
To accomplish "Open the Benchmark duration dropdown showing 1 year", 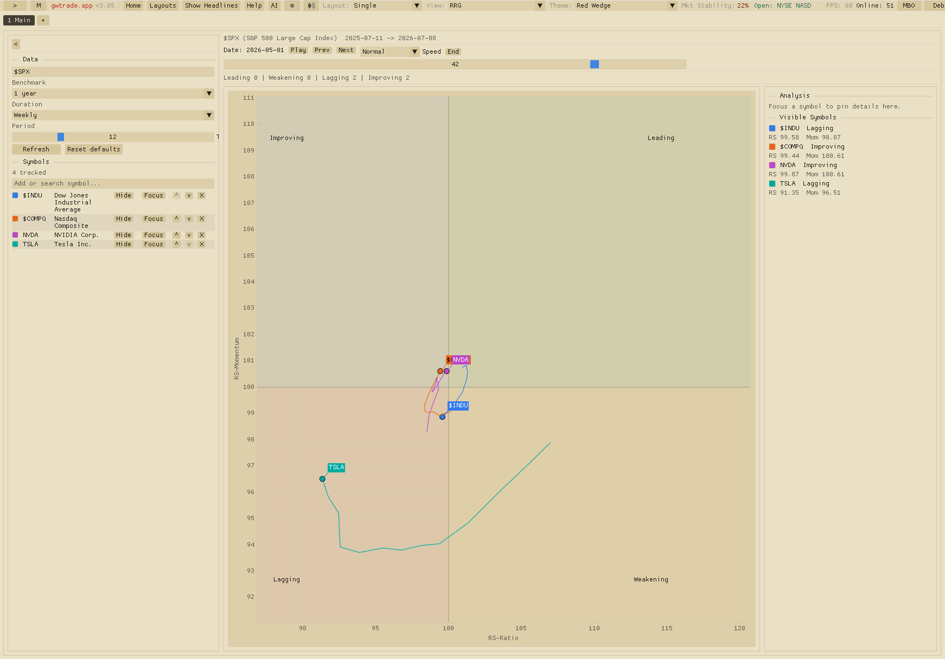I will 113,93.
